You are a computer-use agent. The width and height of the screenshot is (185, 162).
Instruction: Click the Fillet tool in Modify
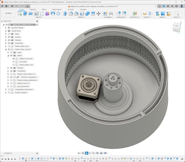(71, 13)
